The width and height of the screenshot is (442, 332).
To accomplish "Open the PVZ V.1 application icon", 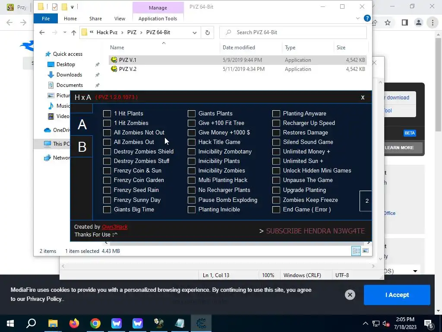I will point(114,60).
